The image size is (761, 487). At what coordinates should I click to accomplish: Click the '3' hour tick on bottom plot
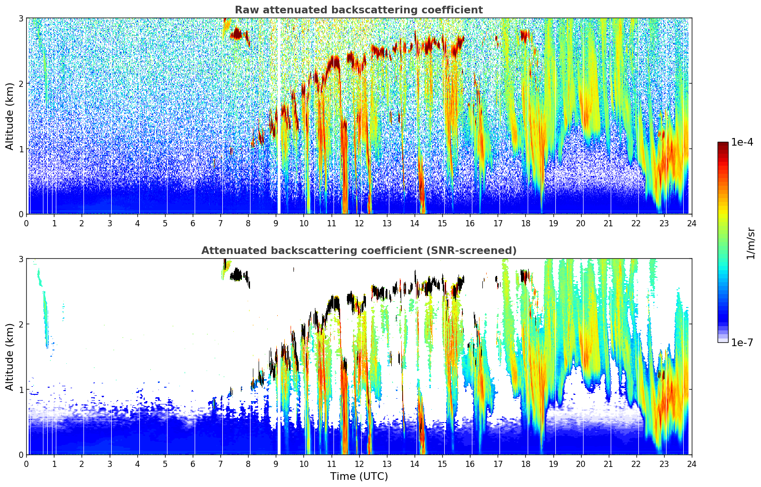click(x=110, y=464)
